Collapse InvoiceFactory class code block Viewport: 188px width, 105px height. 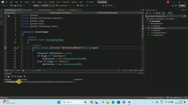(21, 40)
